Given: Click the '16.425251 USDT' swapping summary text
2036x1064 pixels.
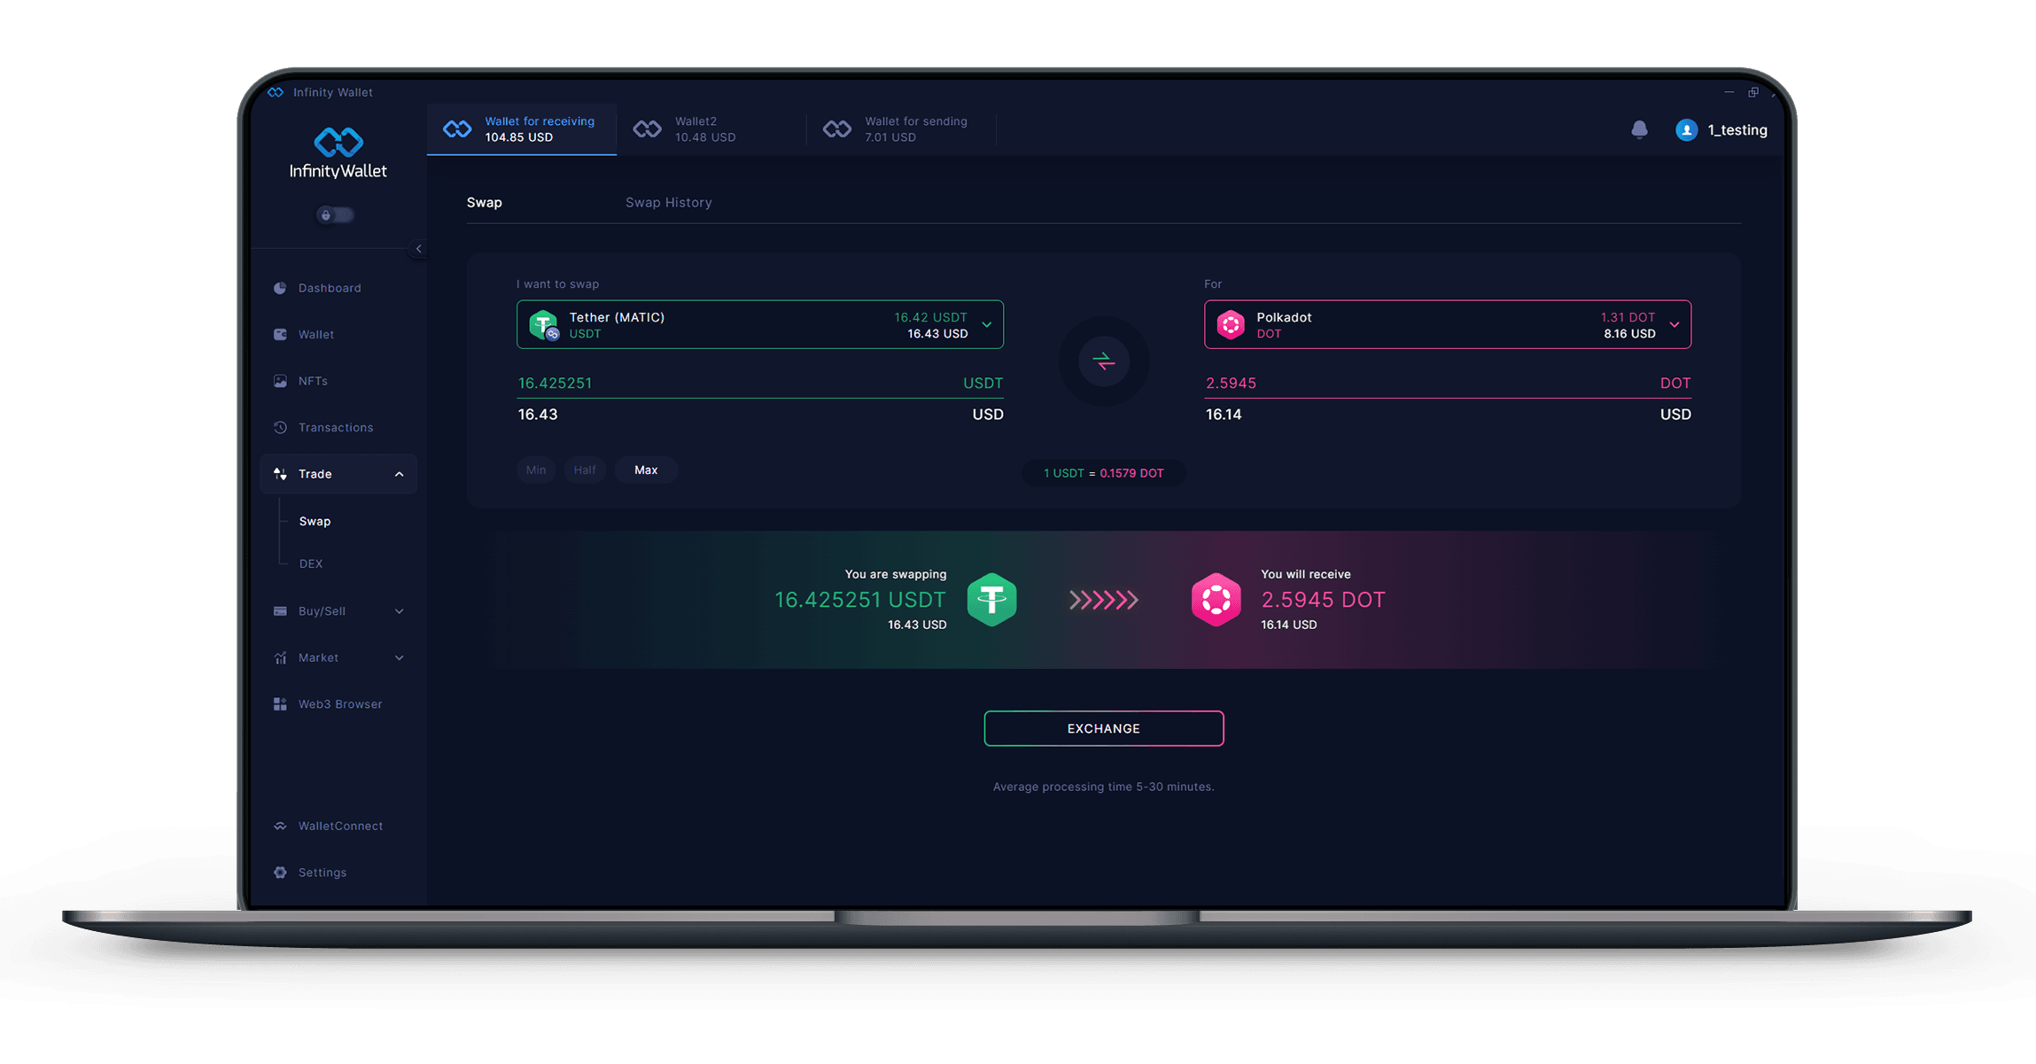Looking at the screenshot, I should [860, 600].
